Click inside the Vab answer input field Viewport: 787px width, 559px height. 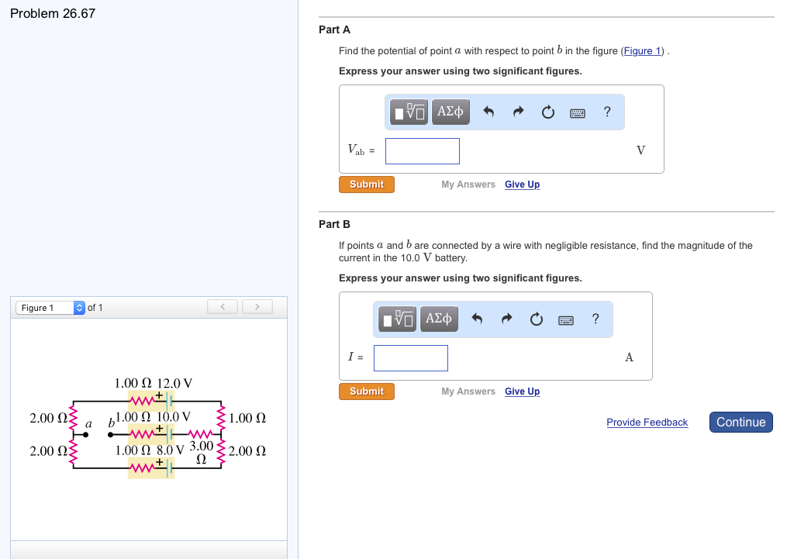point(422,150)
